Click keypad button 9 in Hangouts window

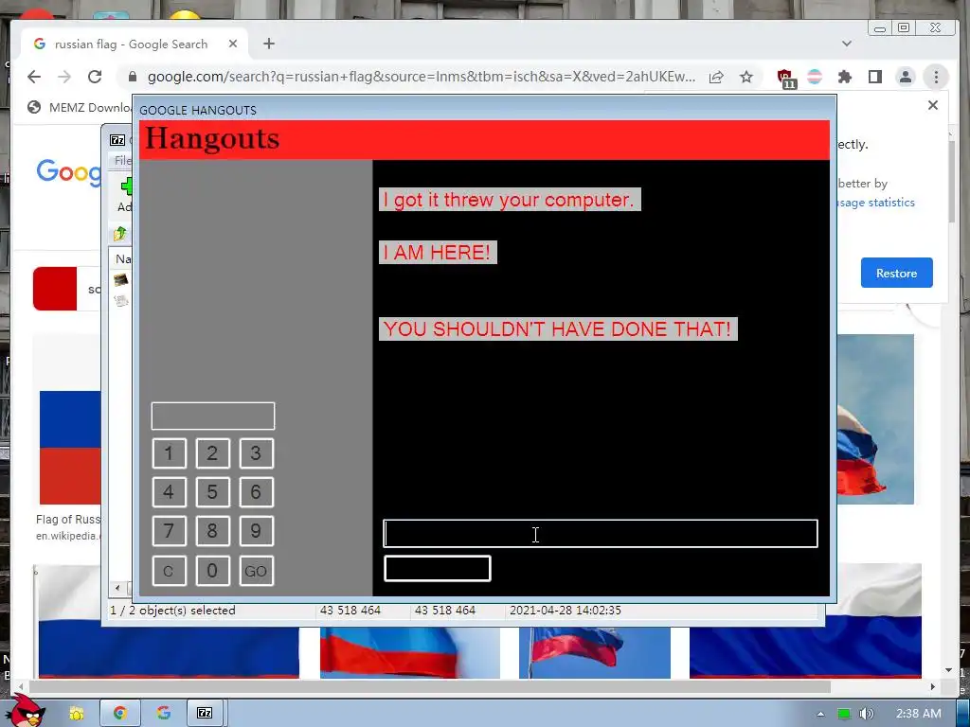pos(256,531)
